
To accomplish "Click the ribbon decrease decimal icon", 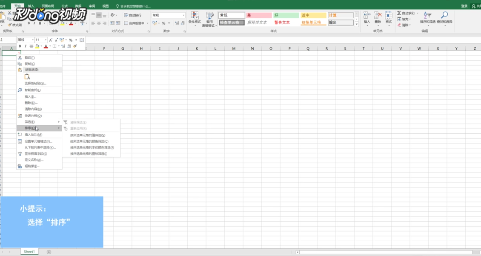I will [x=183, y=23].
